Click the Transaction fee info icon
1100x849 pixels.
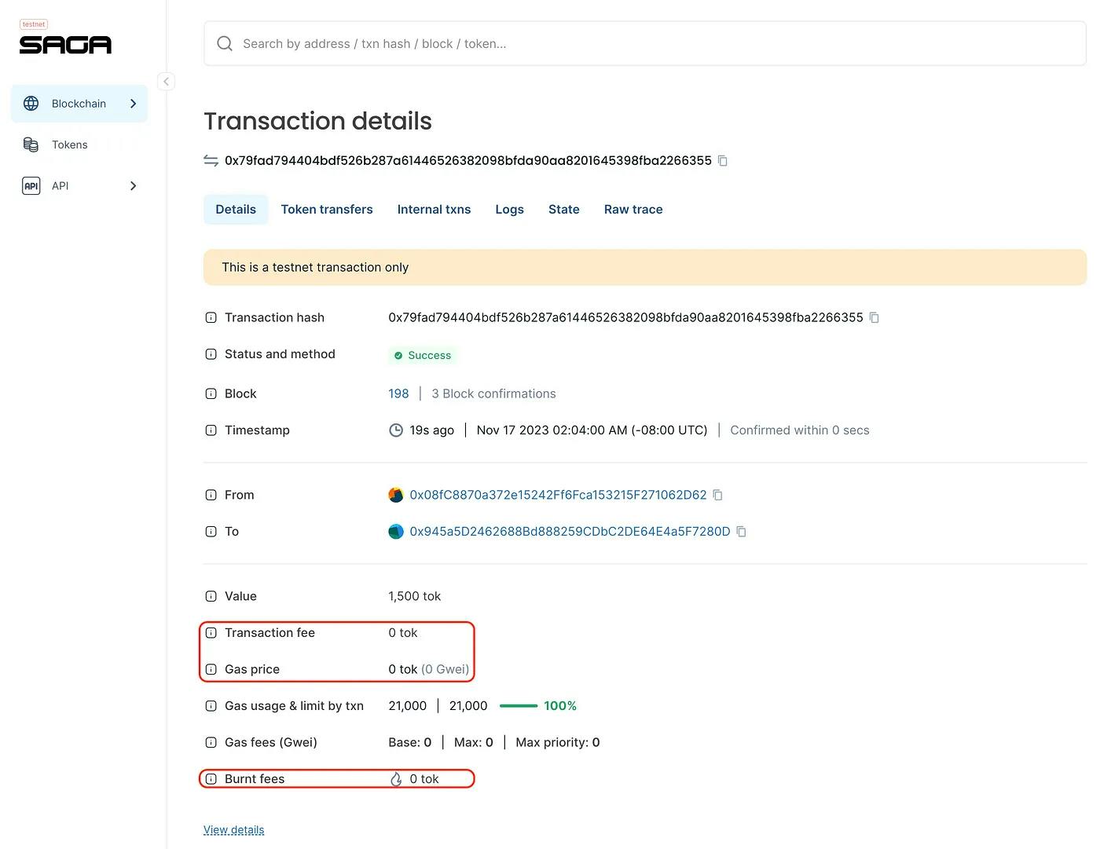[x=211, y=633]
